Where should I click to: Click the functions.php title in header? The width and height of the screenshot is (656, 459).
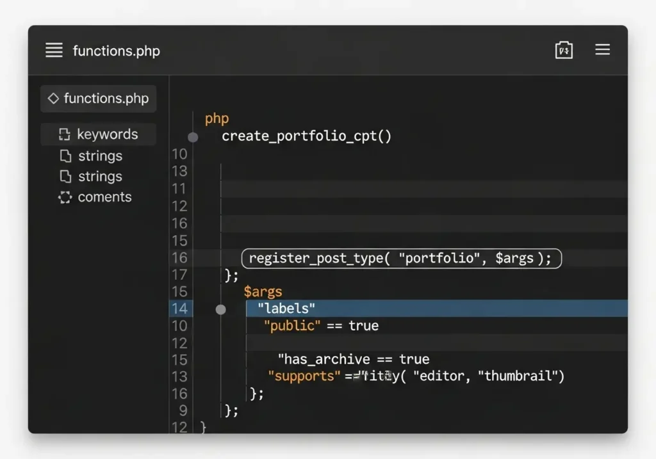point(117,51)
